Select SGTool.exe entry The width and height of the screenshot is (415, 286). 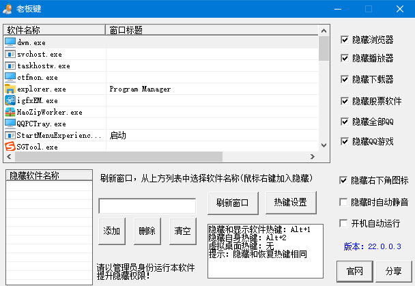tap(37, 147)
